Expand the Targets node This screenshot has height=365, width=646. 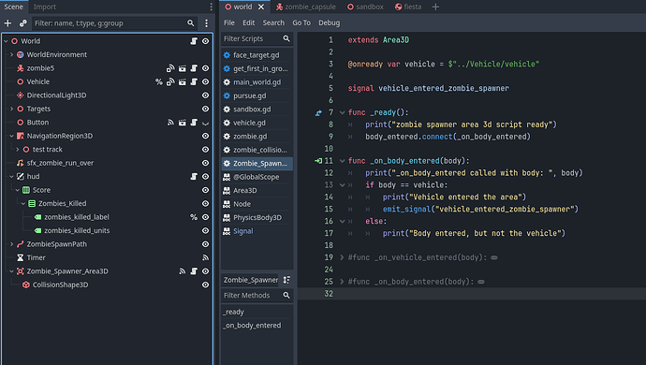tap(11, 109)
